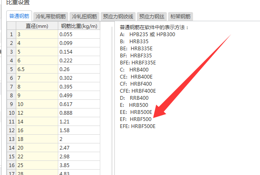Click the CE: HRB400E line
Screen dimensions: 260x175
point(136,77)
